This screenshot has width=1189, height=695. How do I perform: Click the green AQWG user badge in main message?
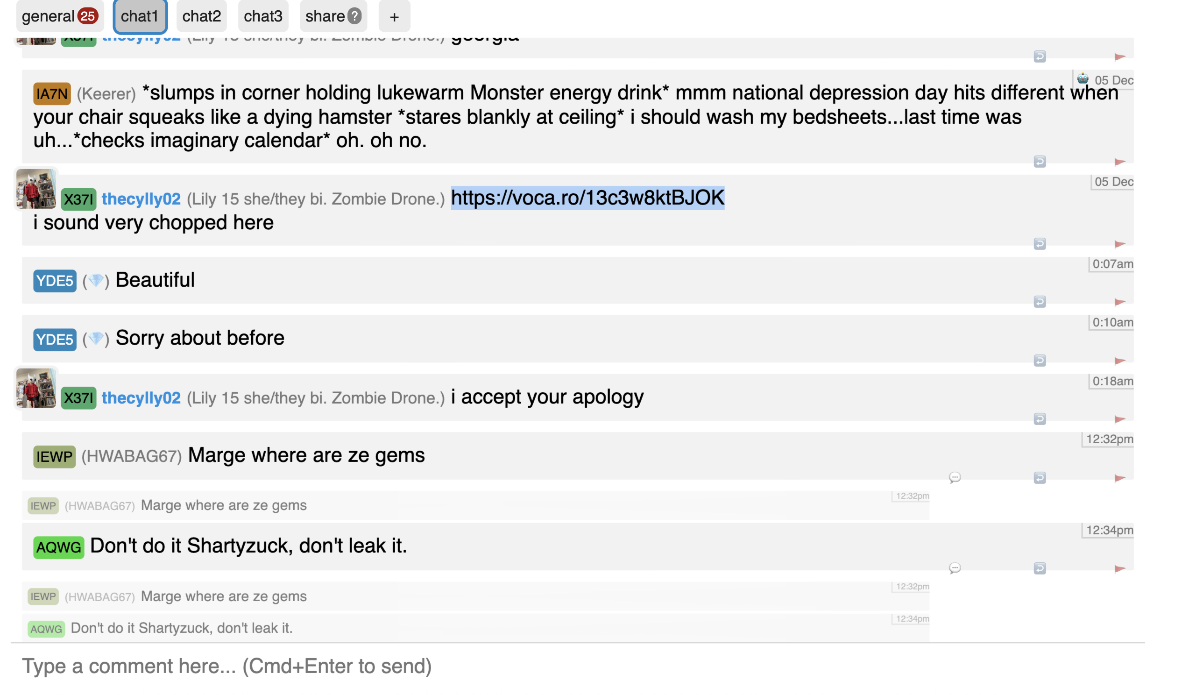point(58,547)
